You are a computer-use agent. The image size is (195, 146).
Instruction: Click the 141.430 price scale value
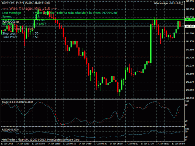[x=189, y=58]
